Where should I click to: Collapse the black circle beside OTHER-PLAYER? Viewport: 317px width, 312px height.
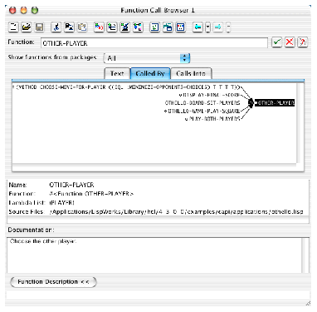[x=251, y=103]
